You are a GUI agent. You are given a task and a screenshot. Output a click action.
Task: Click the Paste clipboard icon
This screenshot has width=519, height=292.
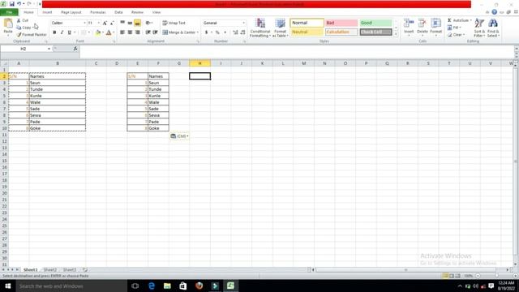click(8, 24)
